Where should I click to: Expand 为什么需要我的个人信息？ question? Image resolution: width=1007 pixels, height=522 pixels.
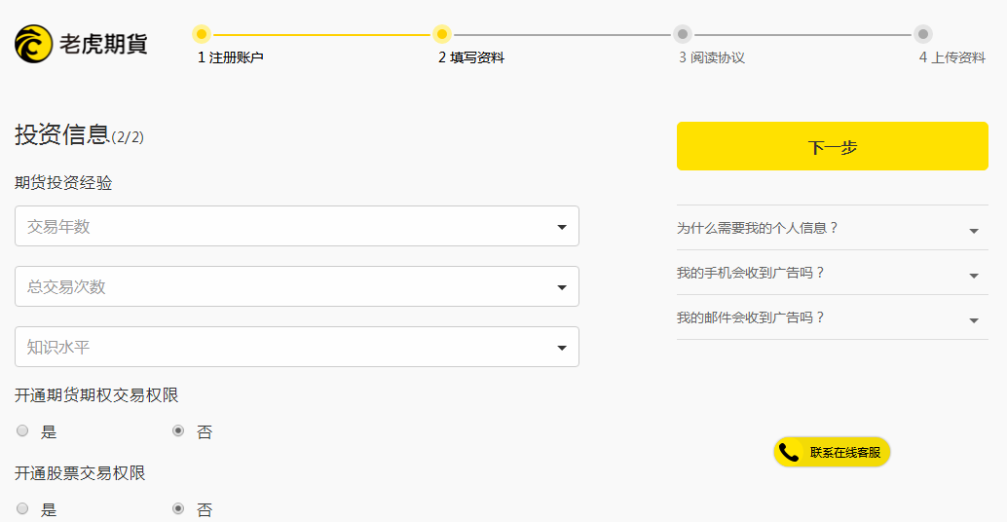833,228
